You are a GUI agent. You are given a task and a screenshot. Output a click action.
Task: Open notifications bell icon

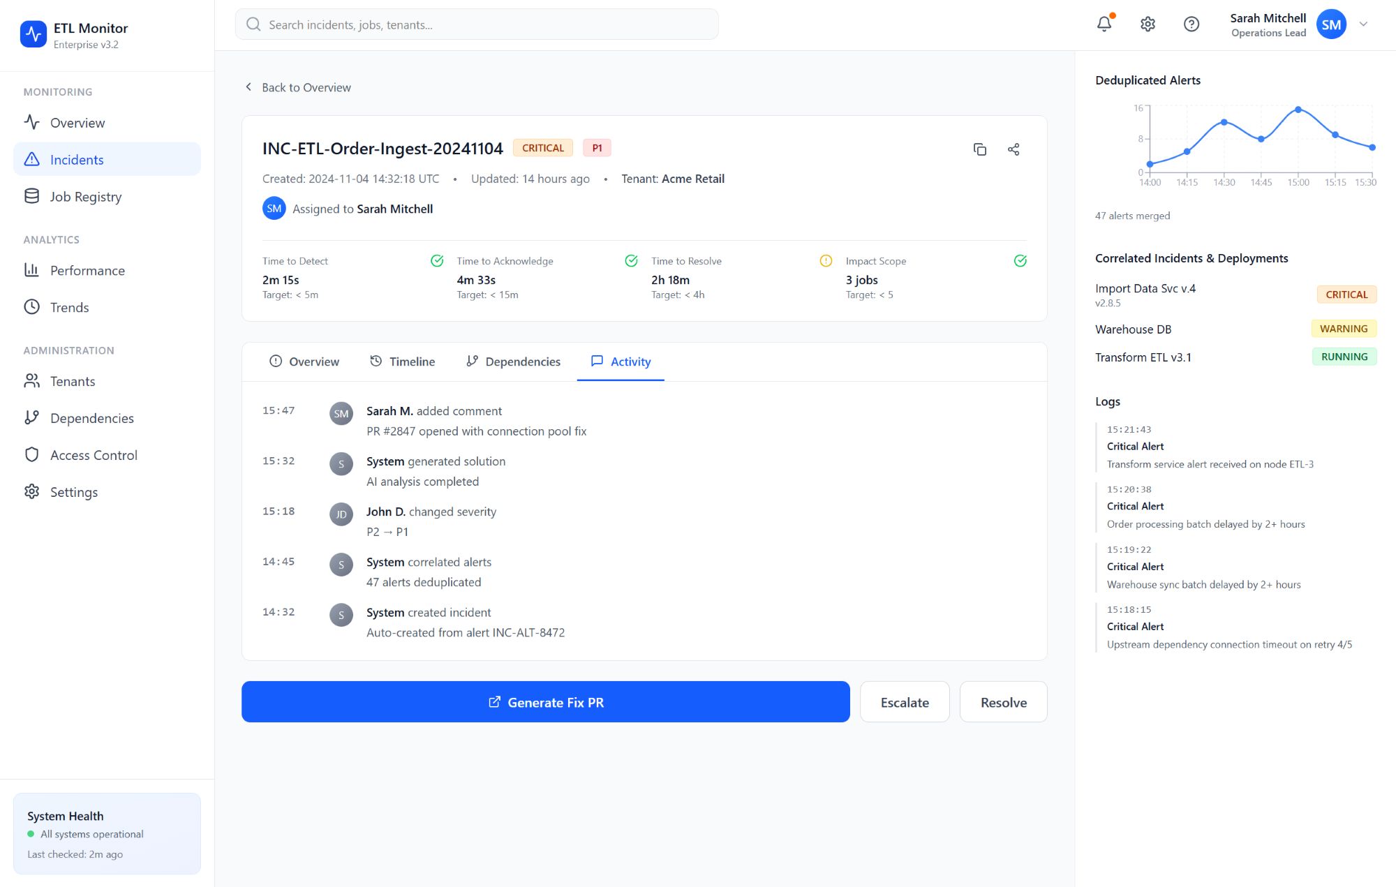[x=1104, y=24]
